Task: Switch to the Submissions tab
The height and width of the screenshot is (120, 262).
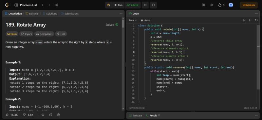Action: coord(70,14)
